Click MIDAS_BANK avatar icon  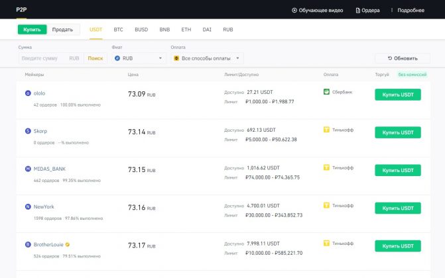[28, 169]
